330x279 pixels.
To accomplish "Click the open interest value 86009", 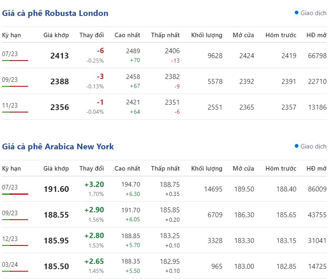I will coord(317,189).
